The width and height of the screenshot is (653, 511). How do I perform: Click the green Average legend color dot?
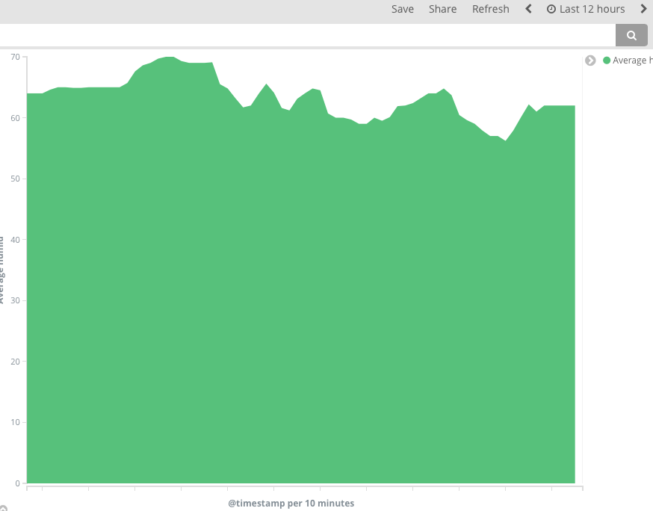(x=607, y=61)
